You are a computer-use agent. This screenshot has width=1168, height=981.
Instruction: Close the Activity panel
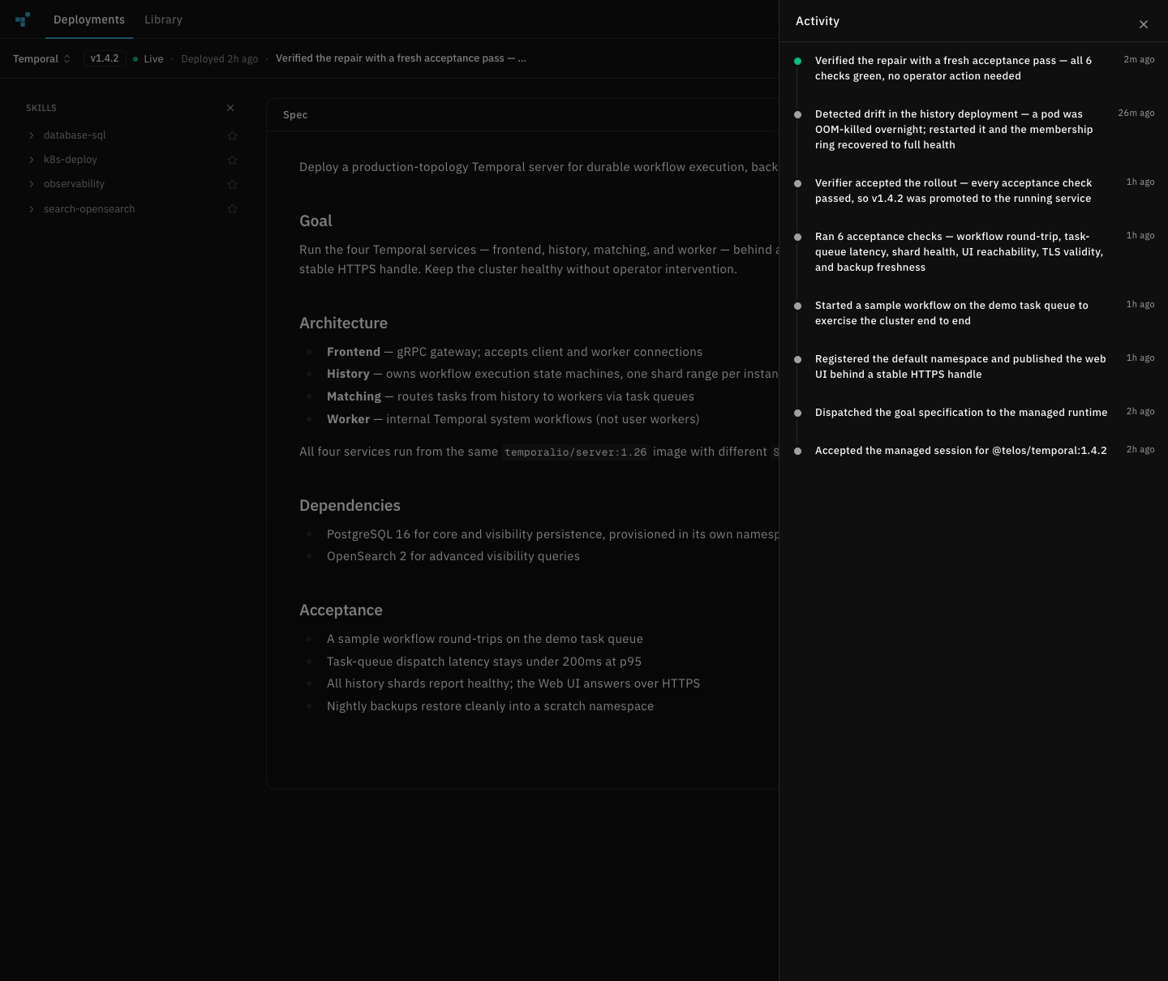(x=1144, y=24)
